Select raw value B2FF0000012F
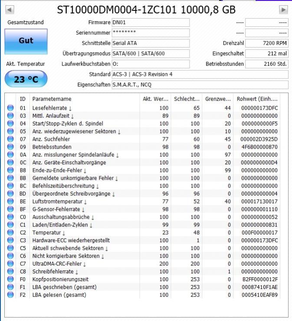292x321 pixels. click(x=260, y=279)
